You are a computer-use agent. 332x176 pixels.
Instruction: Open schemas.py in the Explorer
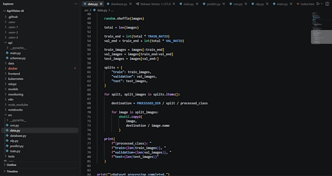[x=18, y=58]
